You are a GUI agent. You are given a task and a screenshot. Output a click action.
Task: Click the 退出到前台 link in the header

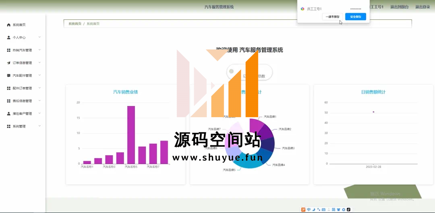click(399, 7)
